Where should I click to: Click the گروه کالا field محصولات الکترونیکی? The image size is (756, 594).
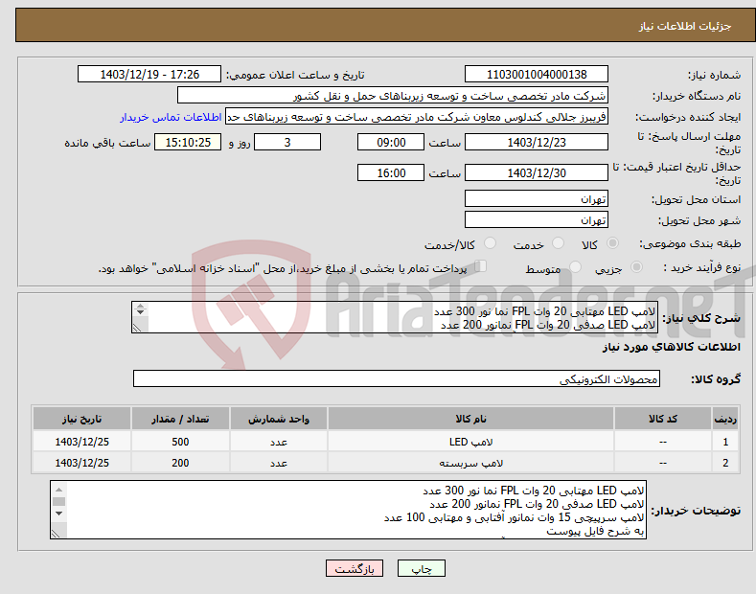tap(397, 379)
